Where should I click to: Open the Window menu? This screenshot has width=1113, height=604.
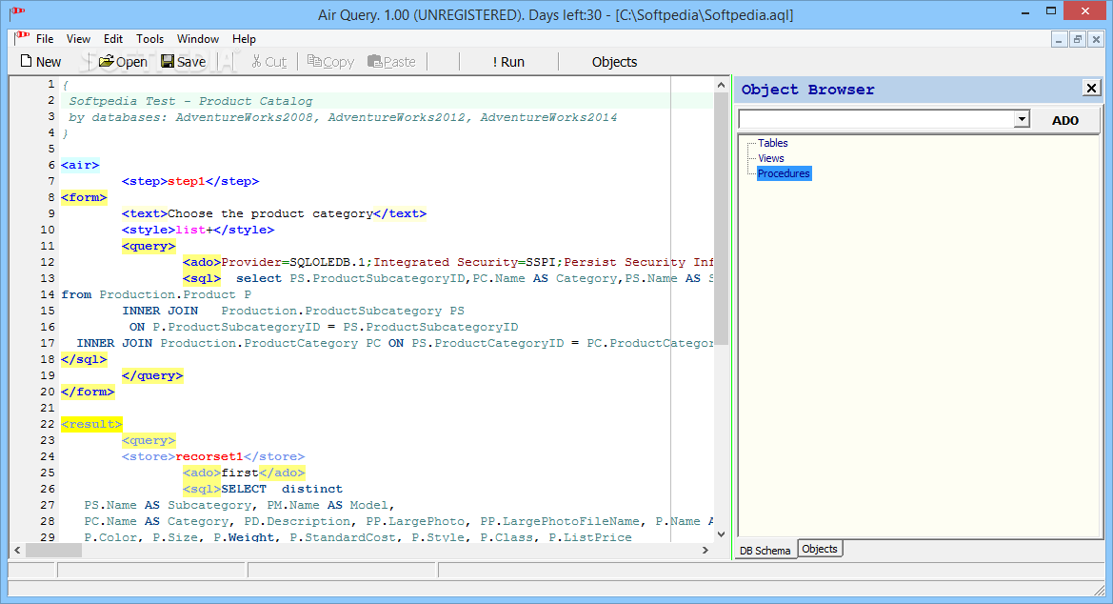[x=198, y=39]
